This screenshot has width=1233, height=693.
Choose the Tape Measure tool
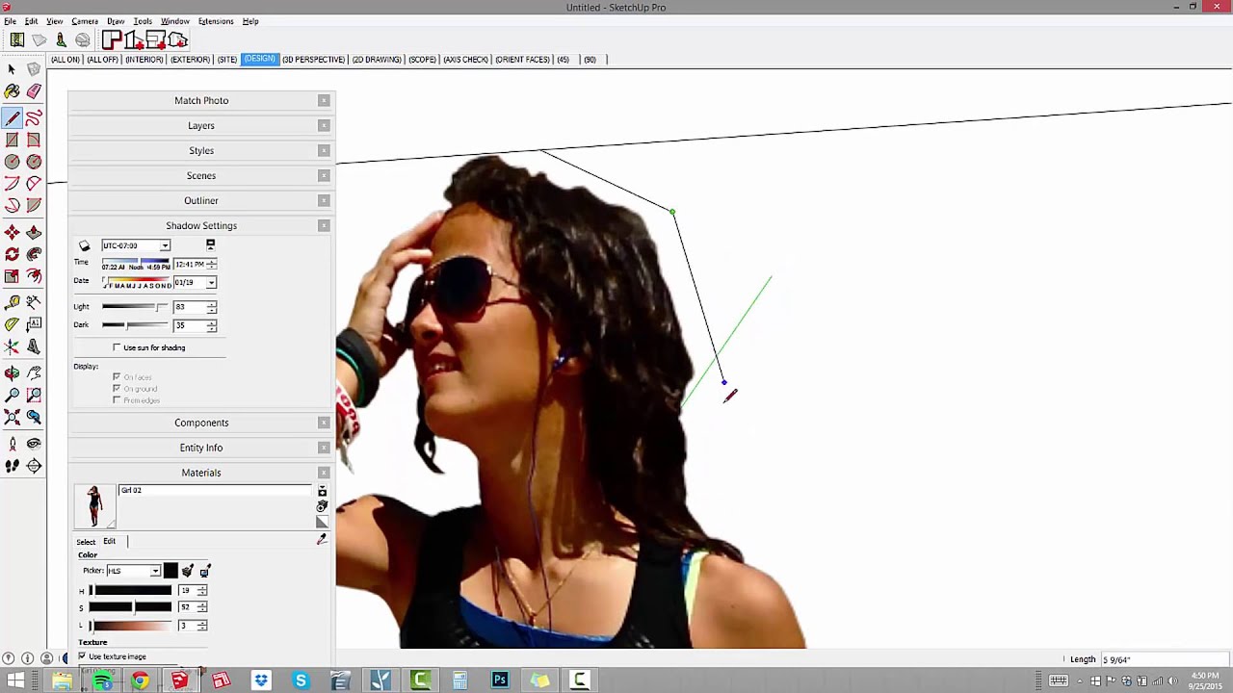tap(12, 302)
